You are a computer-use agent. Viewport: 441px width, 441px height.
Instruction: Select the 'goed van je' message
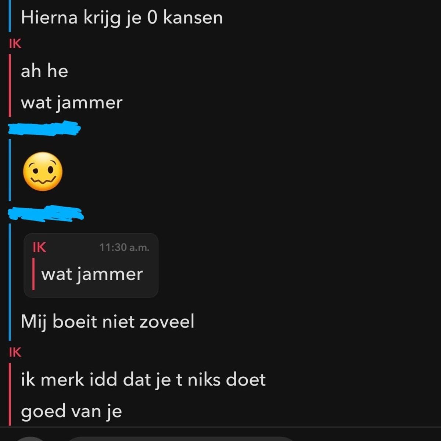(71, 411)
